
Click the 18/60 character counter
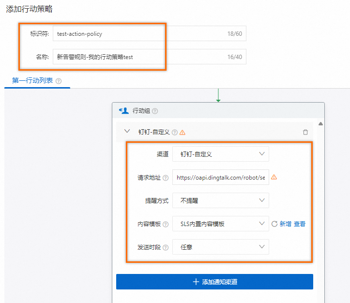click(235, 34)
